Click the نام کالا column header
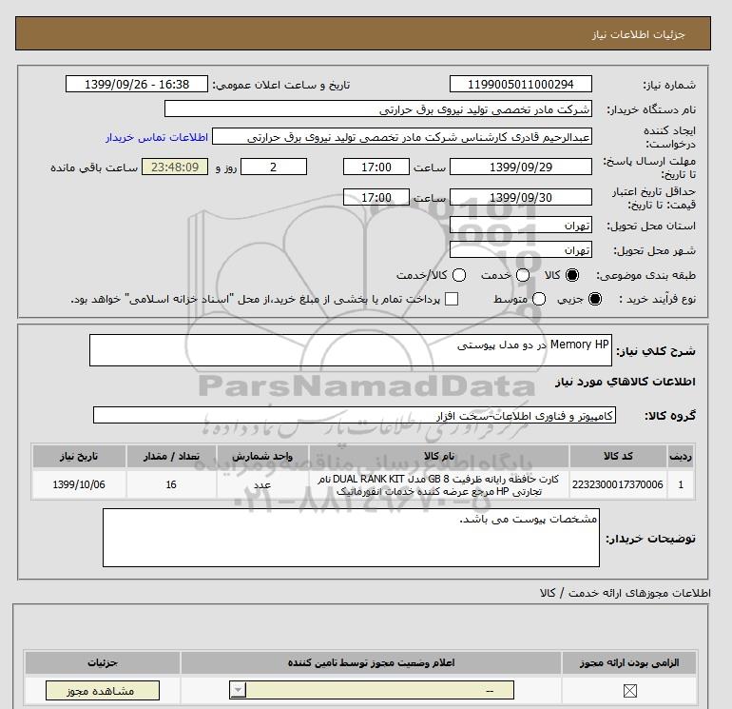This screenshot has width=732, height=709. click(439, 456)
